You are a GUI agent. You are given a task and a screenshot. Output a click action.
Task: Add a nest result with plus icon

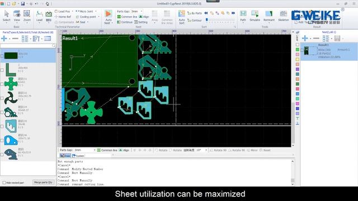(305, 39)
